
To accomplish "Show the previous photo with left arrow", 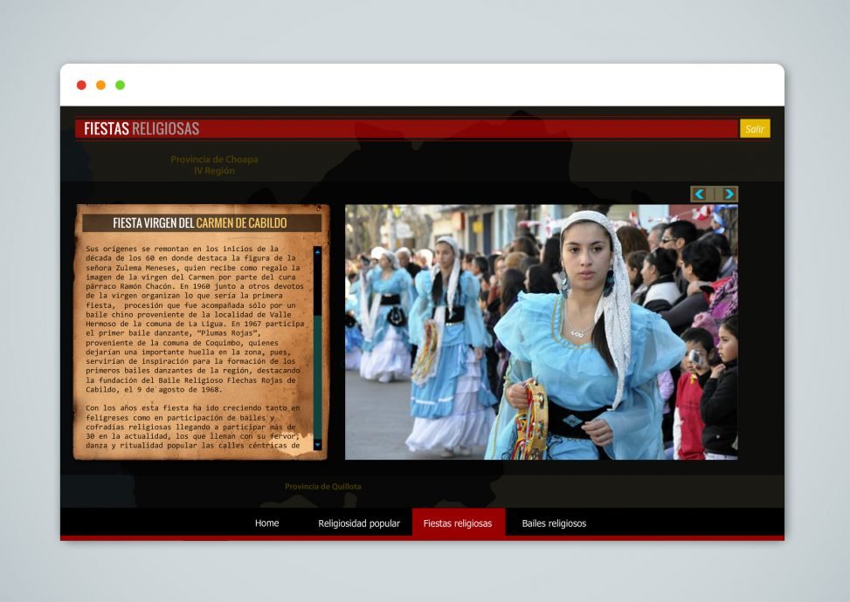I will click(x=699, y=194).
